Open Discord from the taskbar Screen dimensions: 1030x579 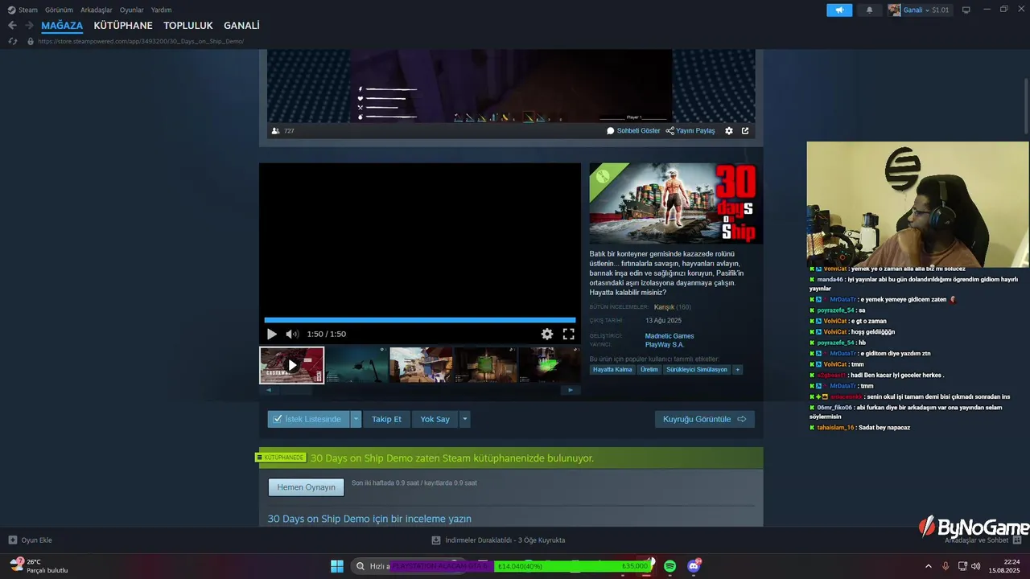[x=694, y=566]
